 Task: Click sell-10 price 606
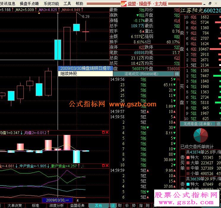[193, 17]
